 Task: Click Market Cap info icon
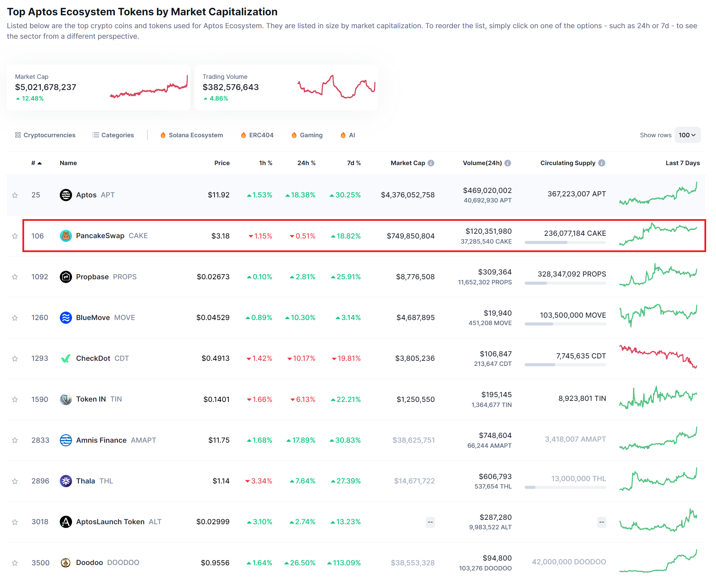431,163
